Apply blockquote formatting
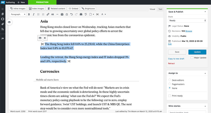Viewport: 211px width, 113px height. pyautogui.click(x=53, y=14)
